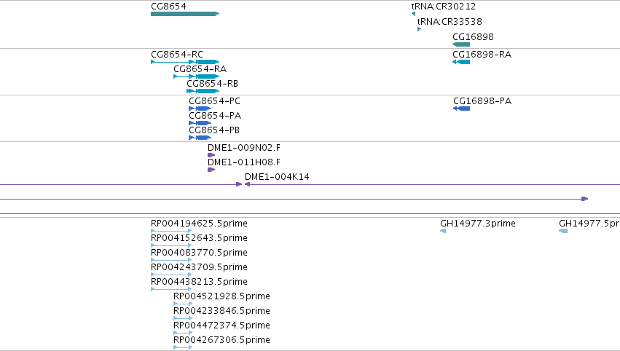Viewport: 620px width, 351px height.
Task: Select the RP004472374.5prime EST glyph
Action: [183, 333]
